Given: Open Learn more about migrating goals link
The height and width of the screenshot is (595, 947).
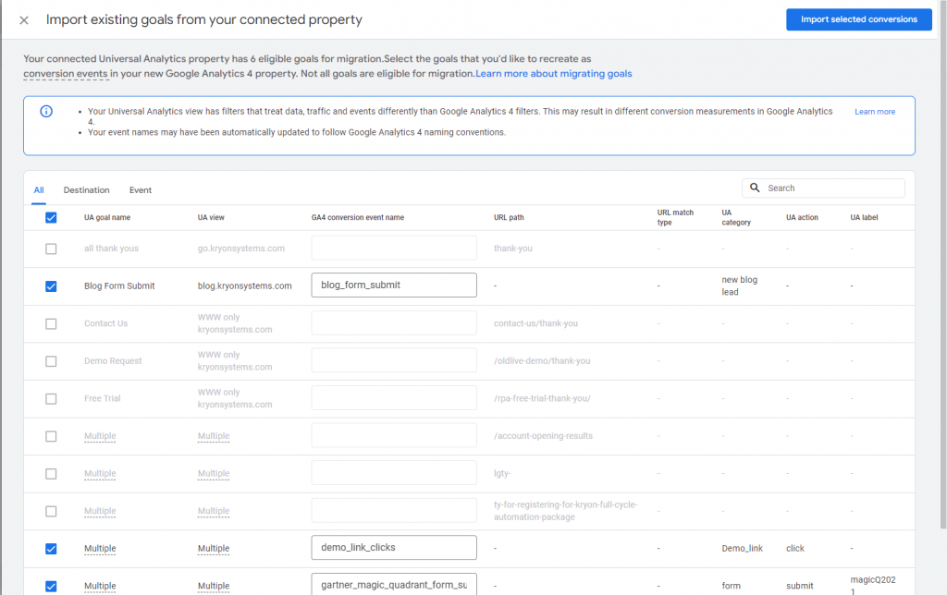Looking at the screenshot, I should point(554,74).
